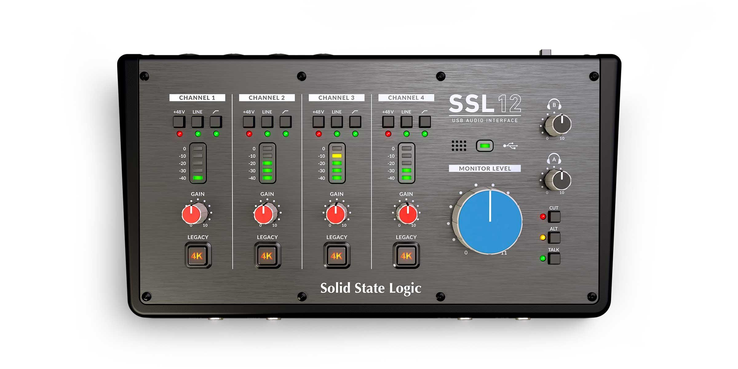This screenshot has width=738, height=369.
Task: Click the CHANNEL 4 label strip
Action: pyautogui.click(x=407, y=97)
